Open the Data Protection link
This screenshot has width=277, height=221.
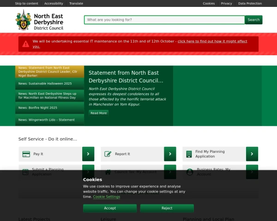point(250,3)
